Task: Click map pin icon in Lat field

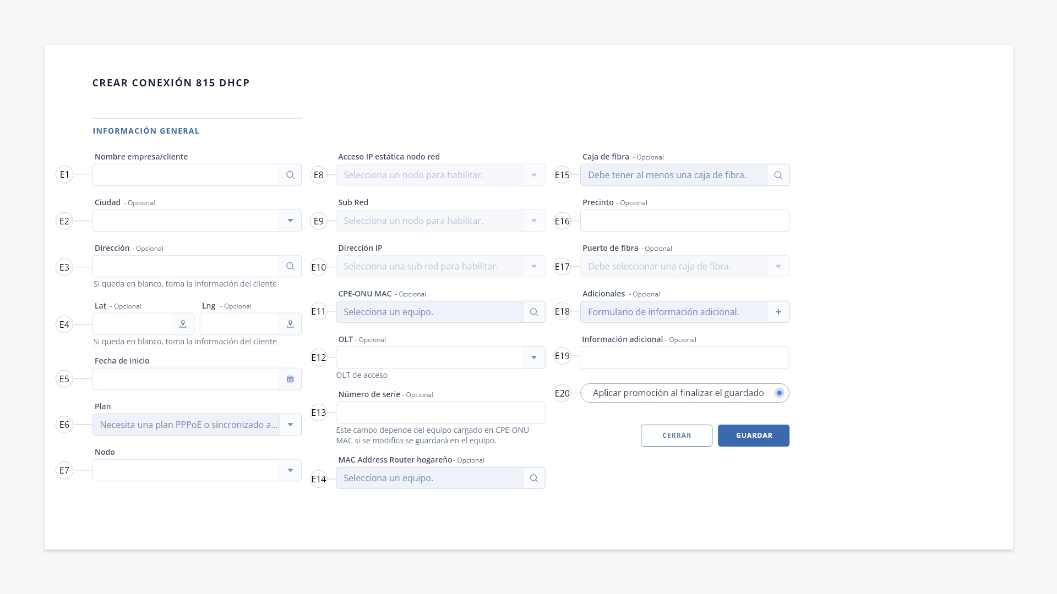Action: 183,324
